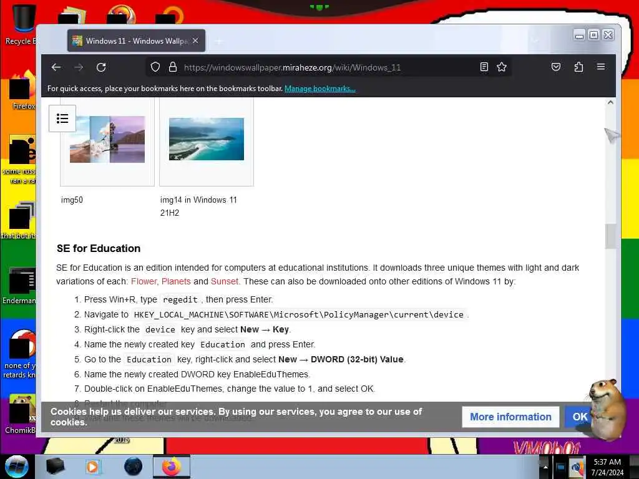
Task: Toggle reader view icon in address bar
Action: 484,67
